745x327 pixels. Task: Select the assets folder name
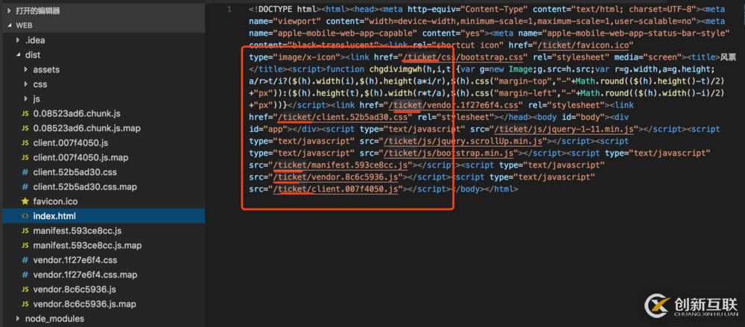coord(46,69)
